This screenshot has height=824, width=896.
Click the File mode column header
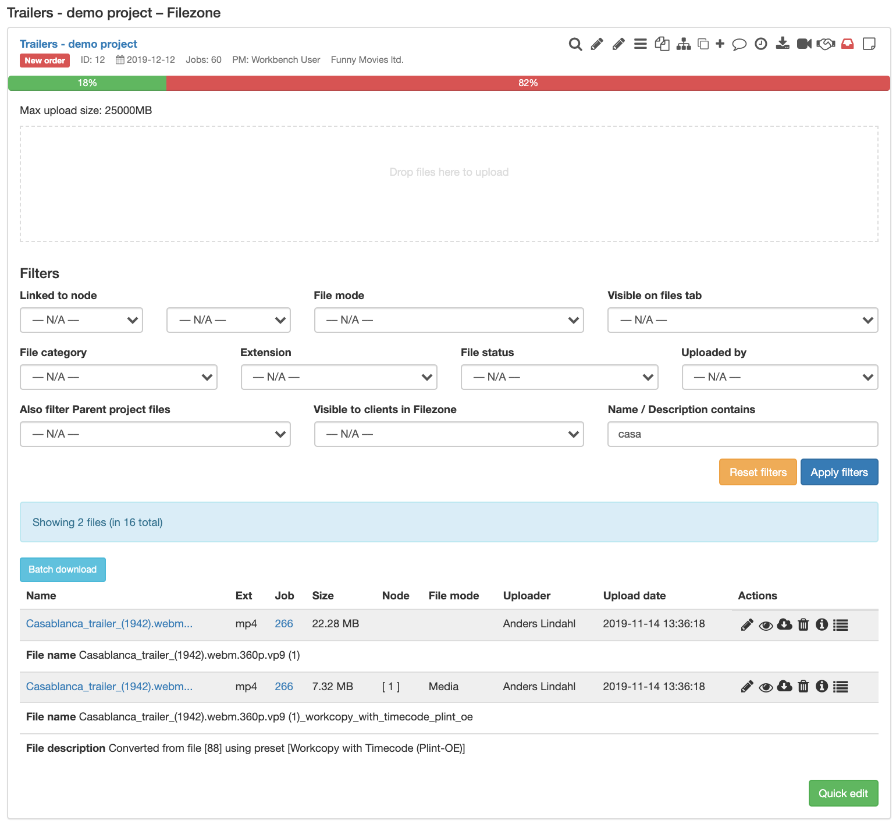click(454, 596)
